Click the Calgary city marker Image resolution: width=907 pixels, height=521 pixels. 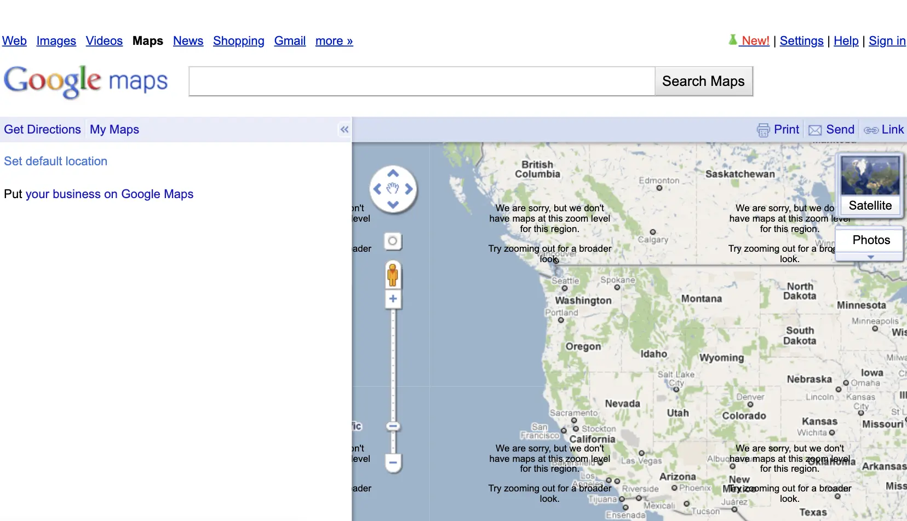653,232
